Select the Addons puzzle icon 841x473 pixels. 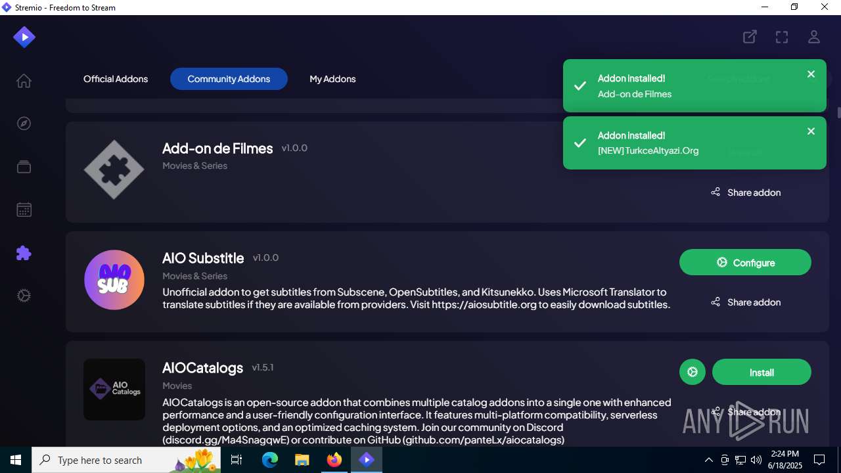pos(24,253)
